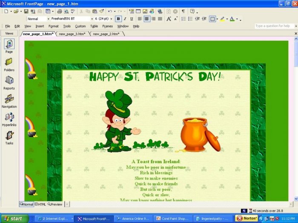Image resolution: width=298 pixels, height=223 pixels.
Task: Expand the Undo history dropdown arrow
Action: [115, 11]
